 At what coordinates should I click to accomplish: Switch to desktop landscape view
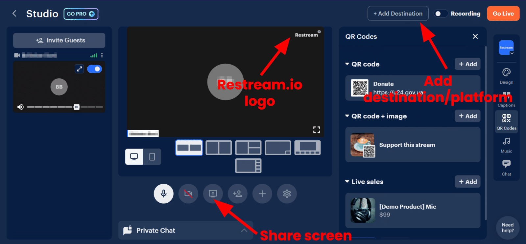coord(134,157)
